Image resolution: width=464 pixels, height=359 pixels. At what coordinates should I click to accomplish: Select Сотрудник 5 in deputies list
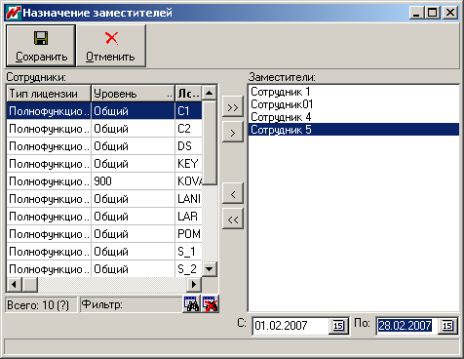coord(354,130)
